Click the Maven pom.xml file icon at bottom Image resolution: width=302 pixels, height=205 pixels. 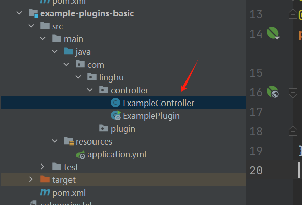coord(45,192)
